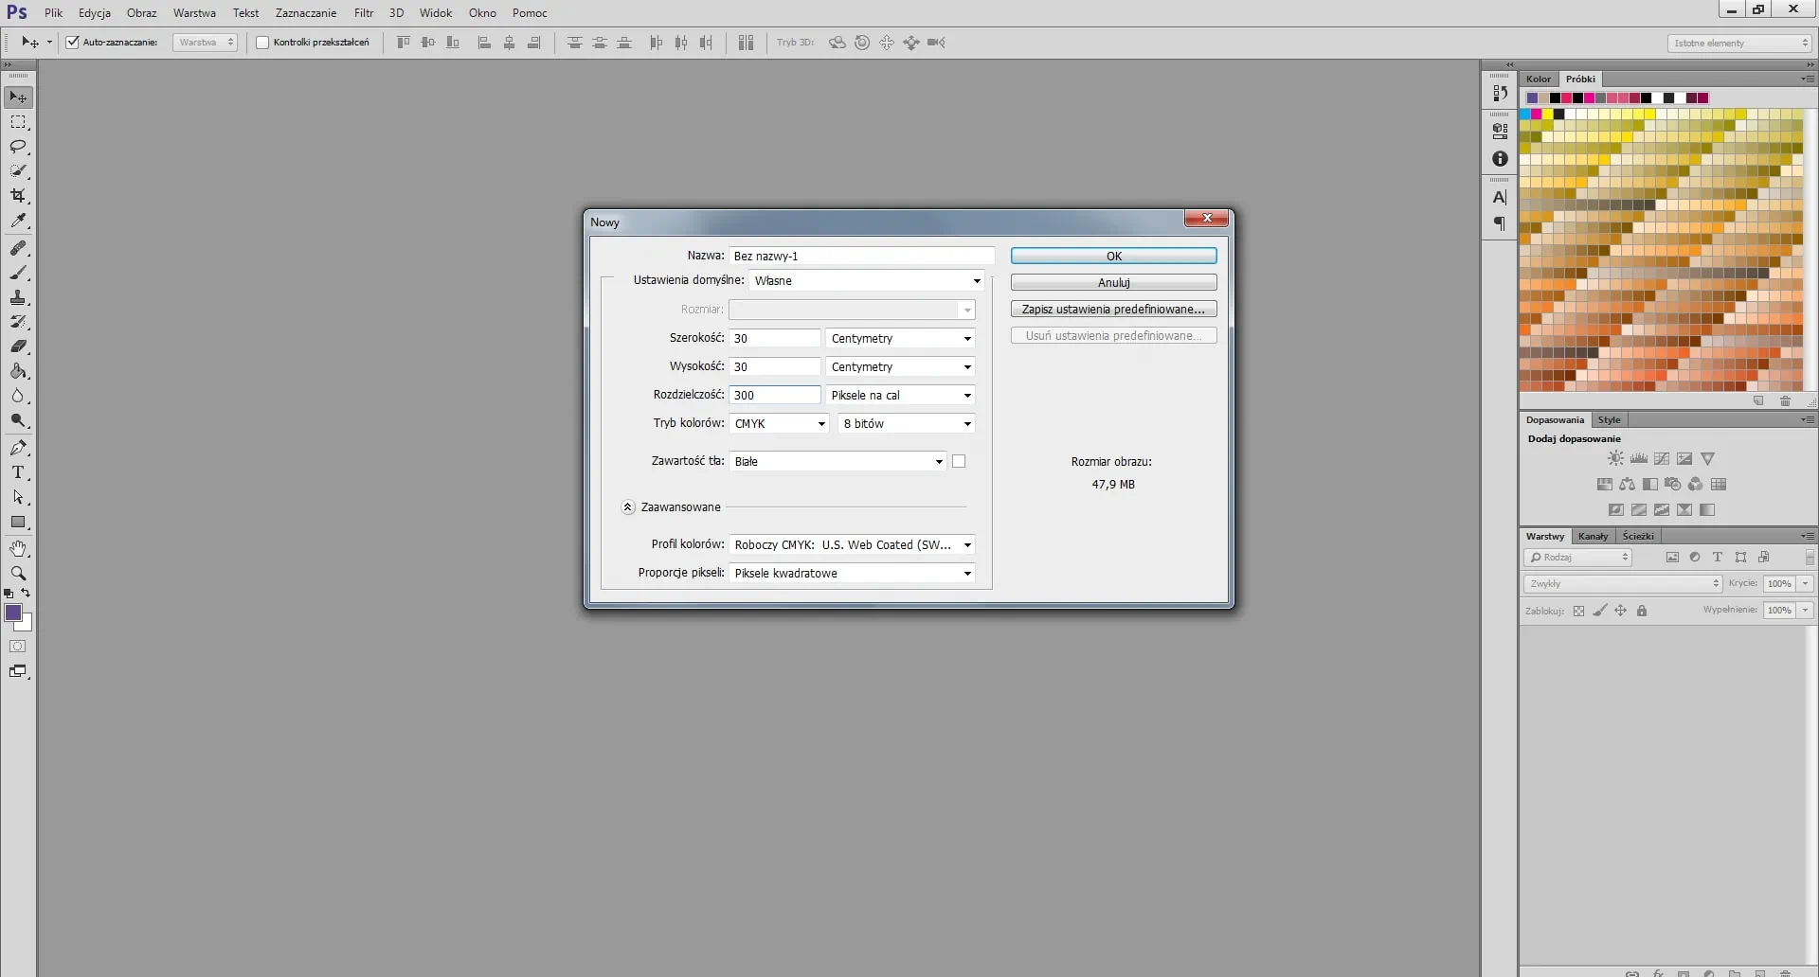Image resolution: width=1819 pixels, height=977 pixels.
Task: Open the Szerokość units dropdown
Action: [900, 339]
